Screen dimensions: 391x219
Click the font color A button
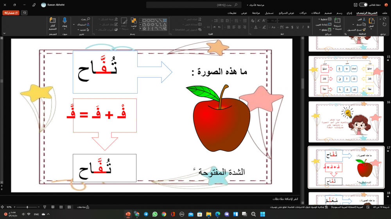(256, 27)
